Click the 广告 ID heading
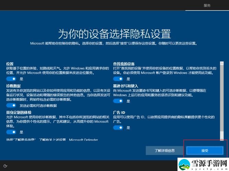This screenshot has height=171, width=229. [x=119, y=113]
